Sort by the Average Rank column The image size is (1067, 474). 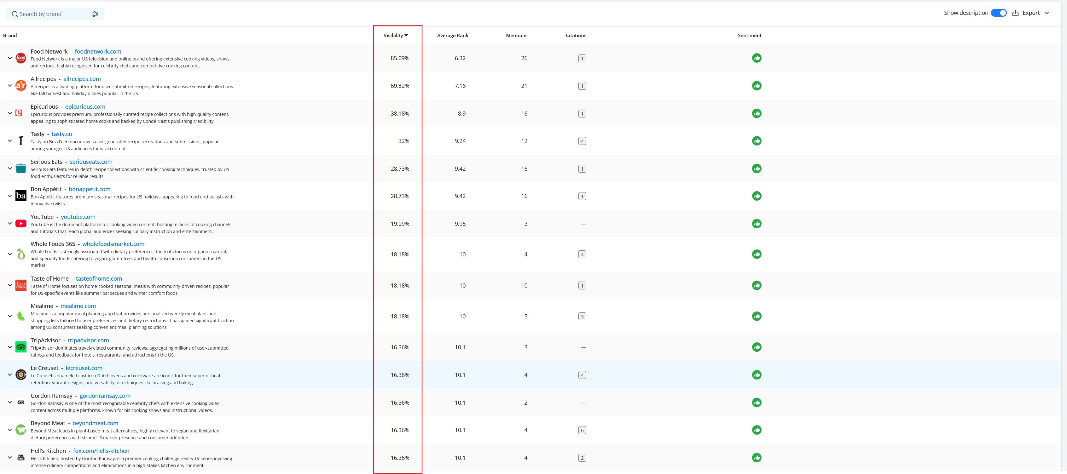pyautogui.click(x=452, y=35)
